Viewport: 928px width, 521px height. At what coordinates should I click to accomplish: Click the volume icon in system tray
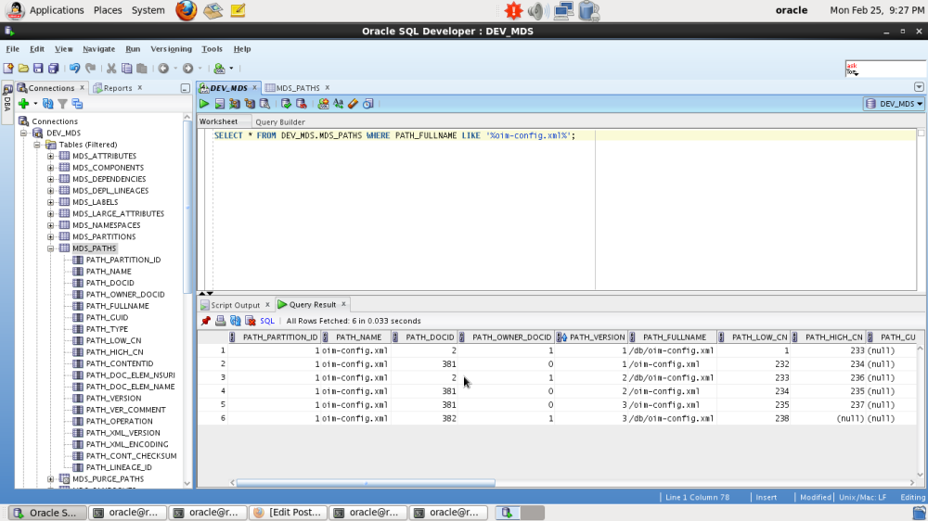click(537, 10)
